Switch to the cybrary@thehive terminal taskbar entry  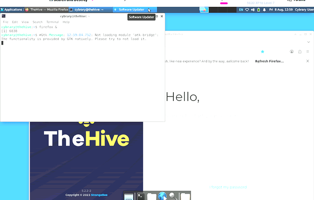(x=91, y=10)
